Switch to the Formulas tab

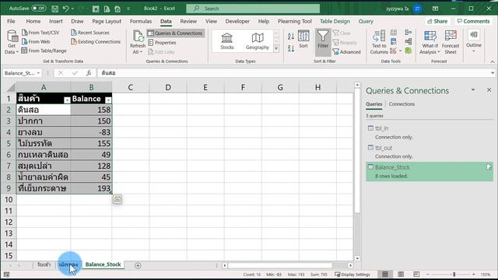click(x=141, y=21)
